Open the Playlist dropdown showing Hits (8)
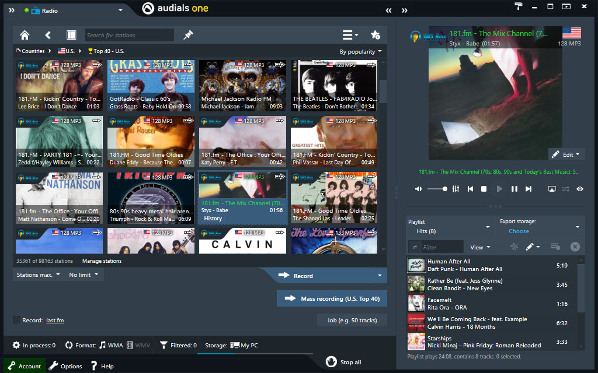The height and width of the screenshot is (373, 598). click(450, 226)
